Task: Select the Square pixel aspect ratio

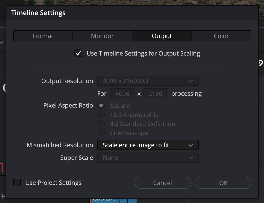Action: (x=101, y=106)
